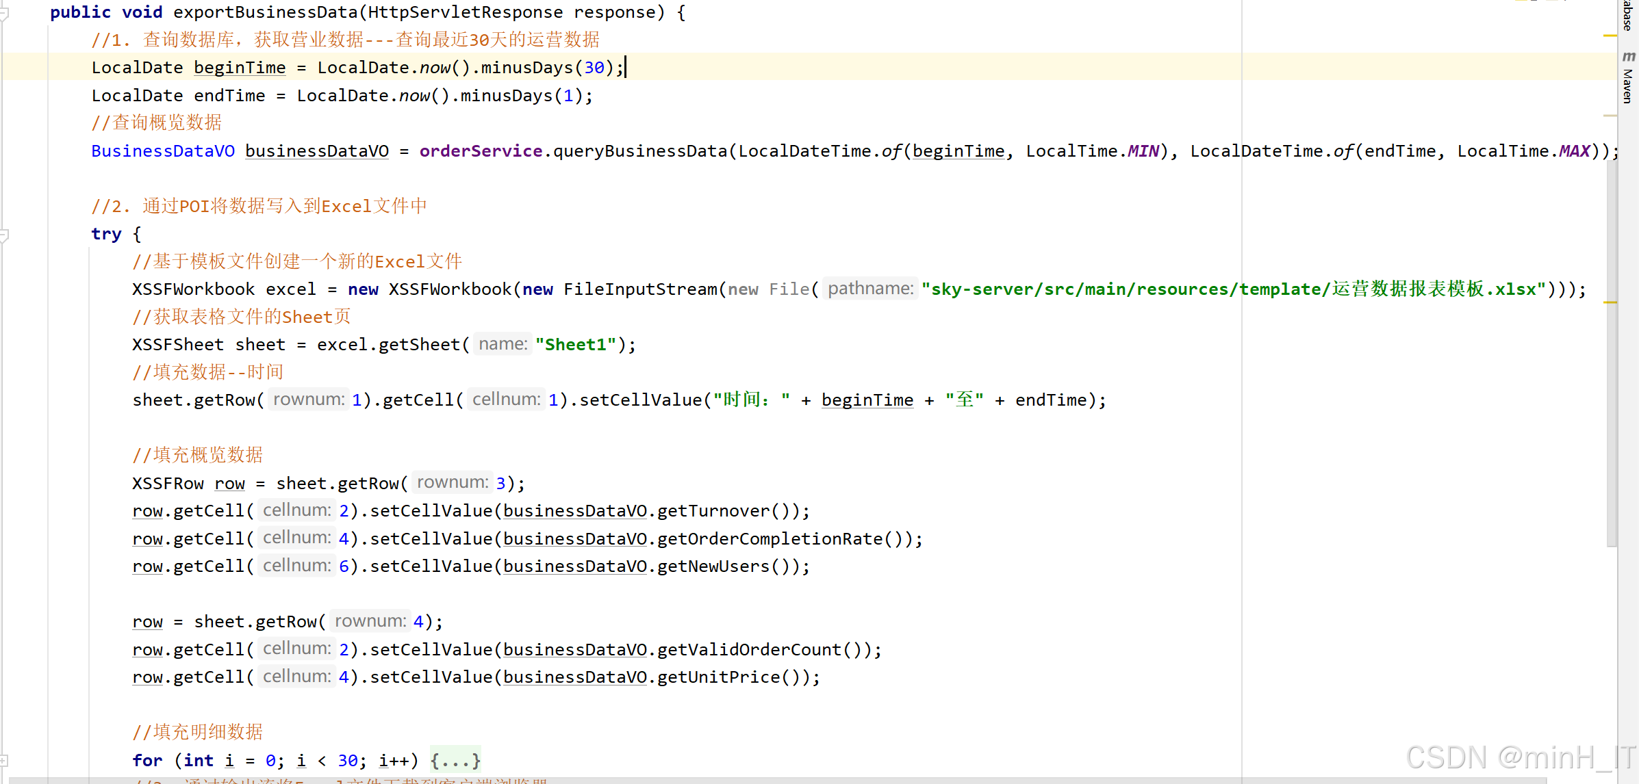
Task: Click the name: inlay hint before "Sheet1"
Action: pyautogui.click(x=503, y=344)
